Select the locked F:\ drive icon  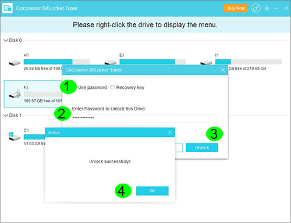point(15,94)
